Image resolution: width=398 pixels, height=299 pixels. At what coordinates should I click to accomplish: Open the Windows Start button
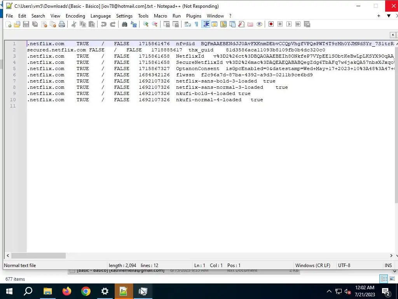point(9,291)
